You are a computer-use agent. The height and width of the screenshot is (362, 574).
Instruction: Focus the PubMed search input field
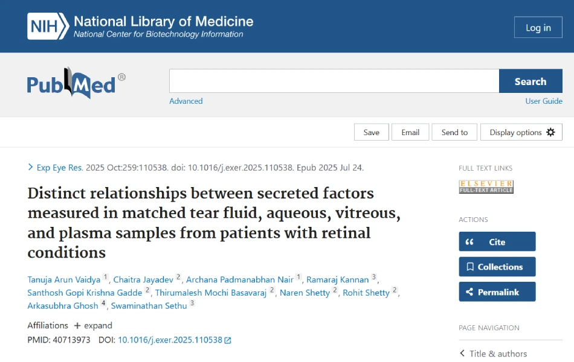pos(334,81)
